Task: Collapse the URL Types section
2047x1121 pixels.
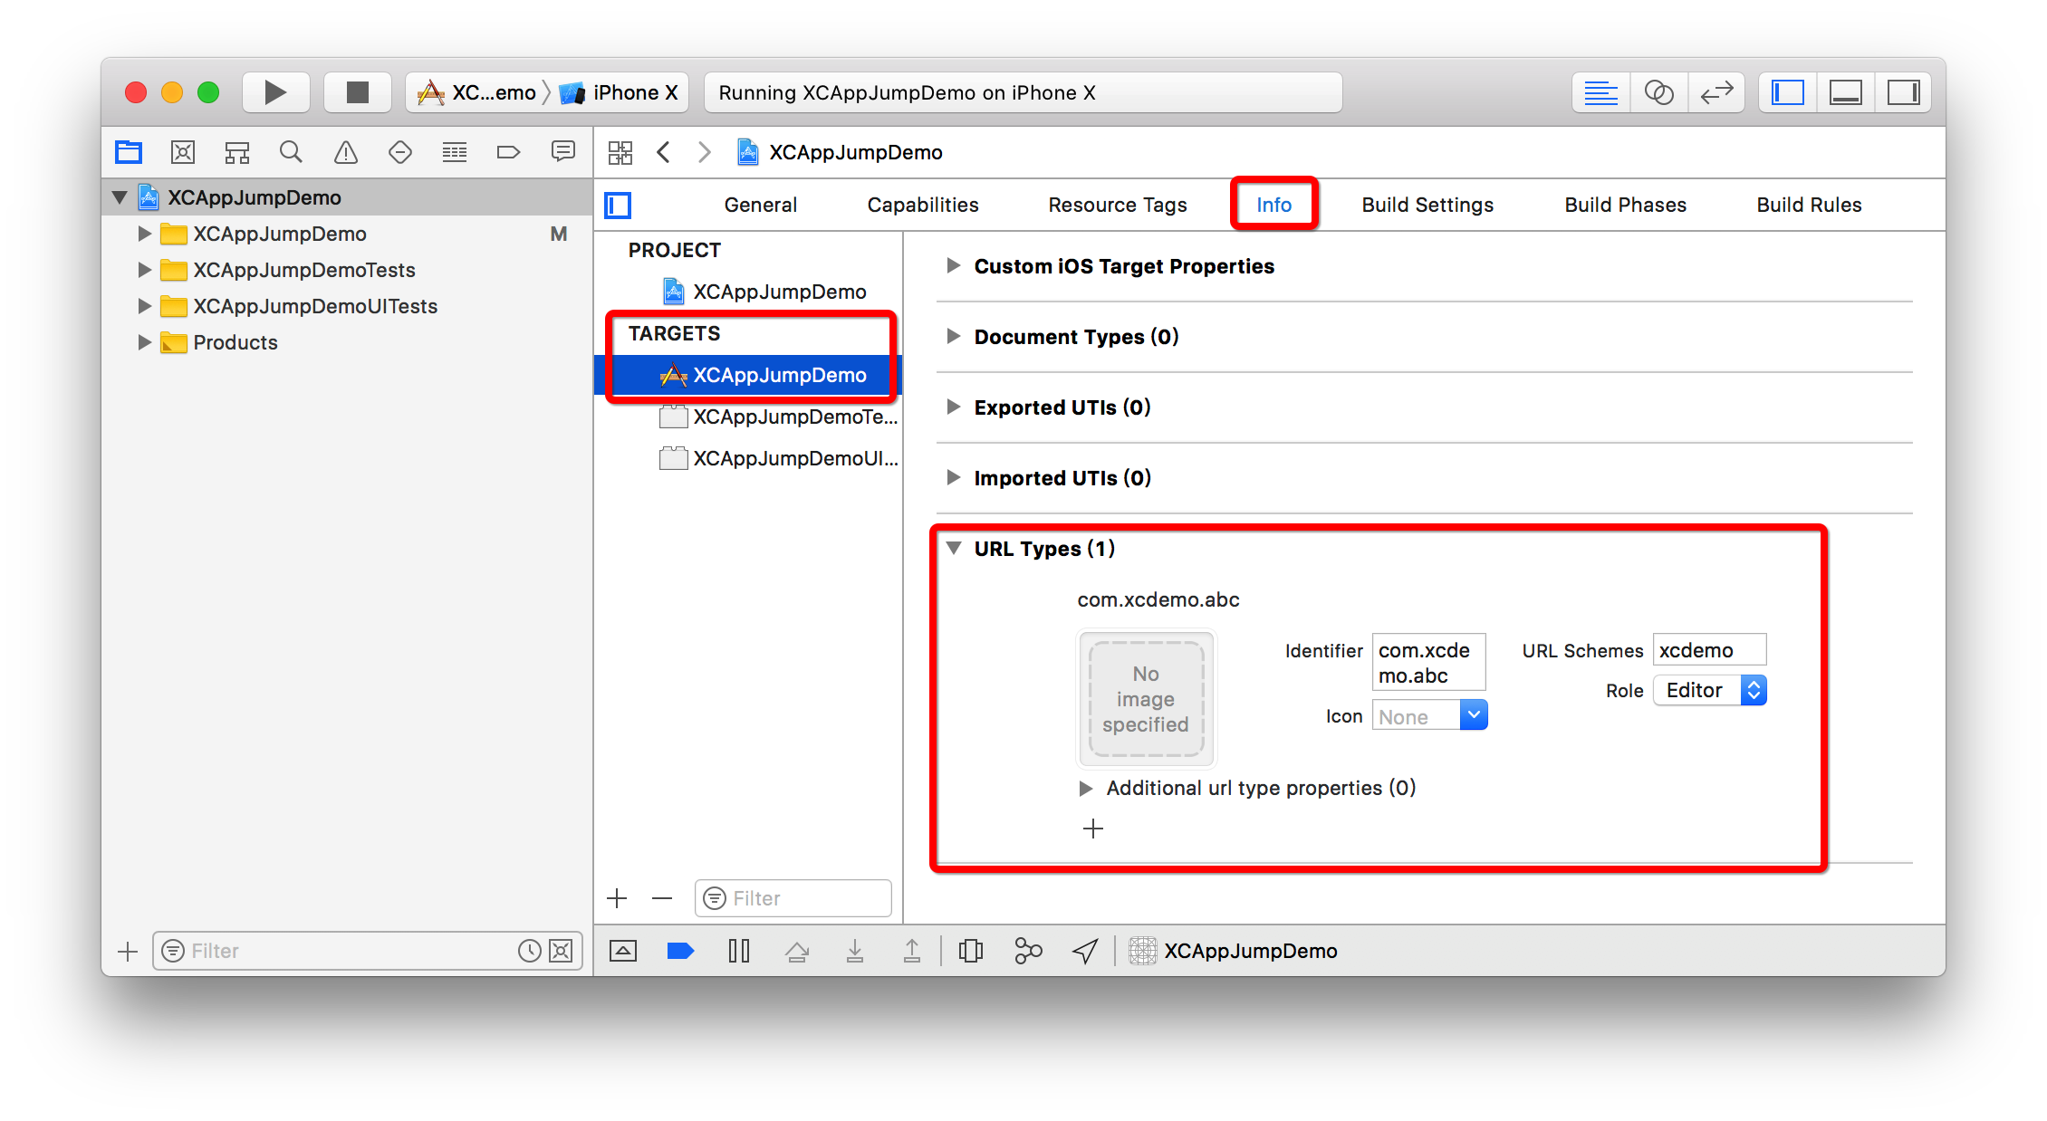Action: 953,549
